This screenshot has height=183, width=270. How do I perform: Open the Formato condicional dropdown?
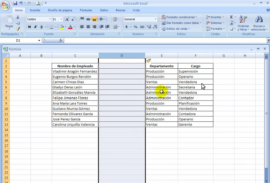click(180, 17)
